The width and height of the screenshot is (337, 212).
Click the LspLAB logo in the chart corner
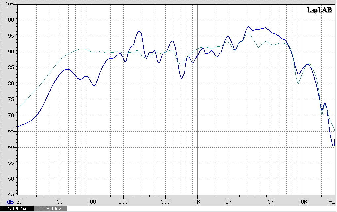[x=319, y=10]
